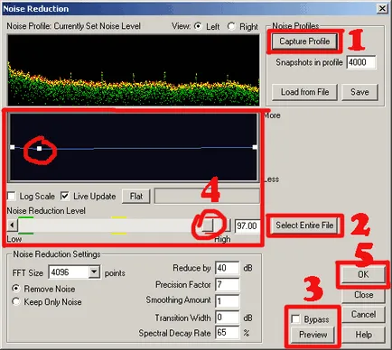Open Help for noise reduction
This screenshot has height=350, width=392.
(363, 335)
